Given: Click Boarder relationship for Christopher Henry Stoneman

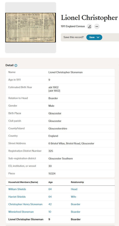Looking at the screenshot, I should pyautogui.click(x=76, y=204).
